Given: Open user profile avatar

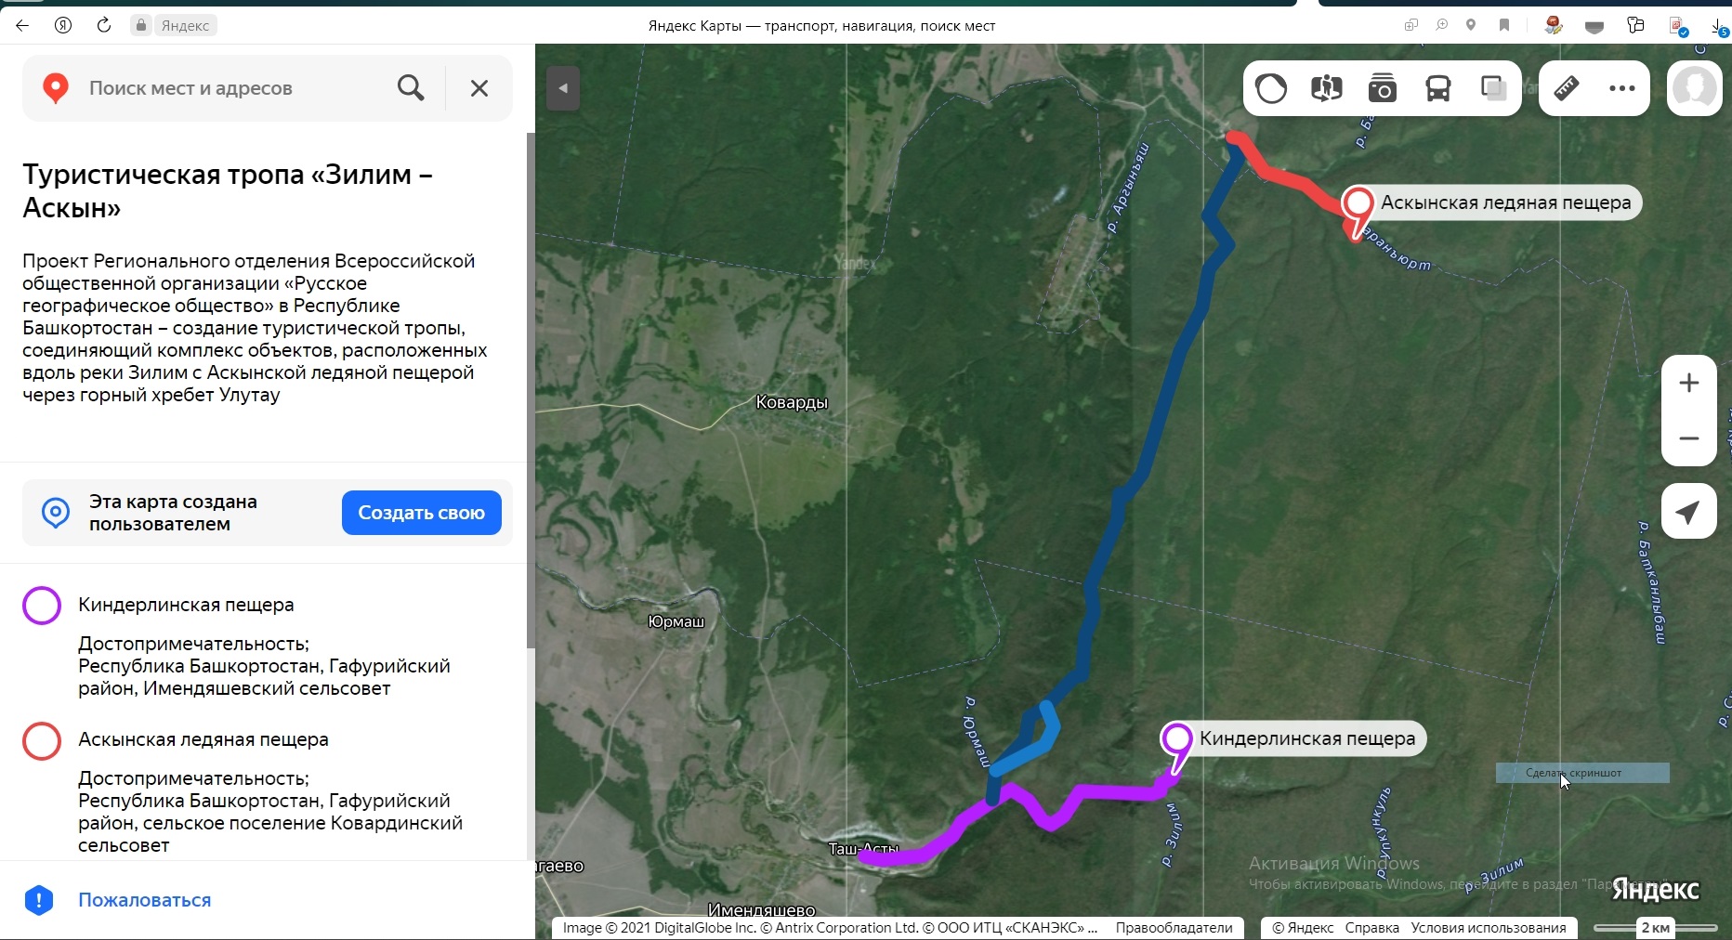Looking at the screenshot, I should (1695, 89).
